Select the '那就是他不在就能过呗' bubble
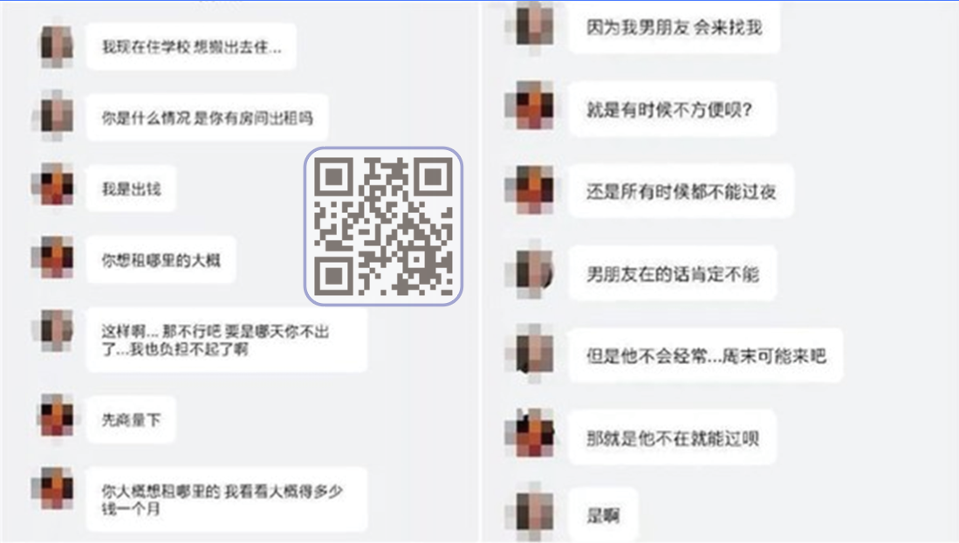 coord(673,437)
